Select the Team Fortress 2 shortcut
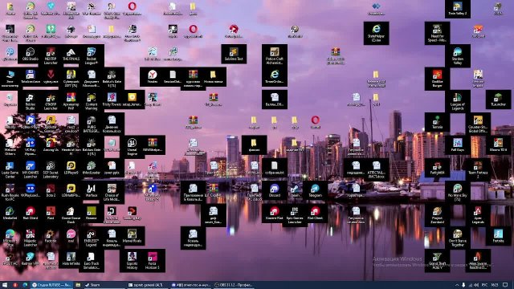Screen dimensions: 514x289 point(478,169)
